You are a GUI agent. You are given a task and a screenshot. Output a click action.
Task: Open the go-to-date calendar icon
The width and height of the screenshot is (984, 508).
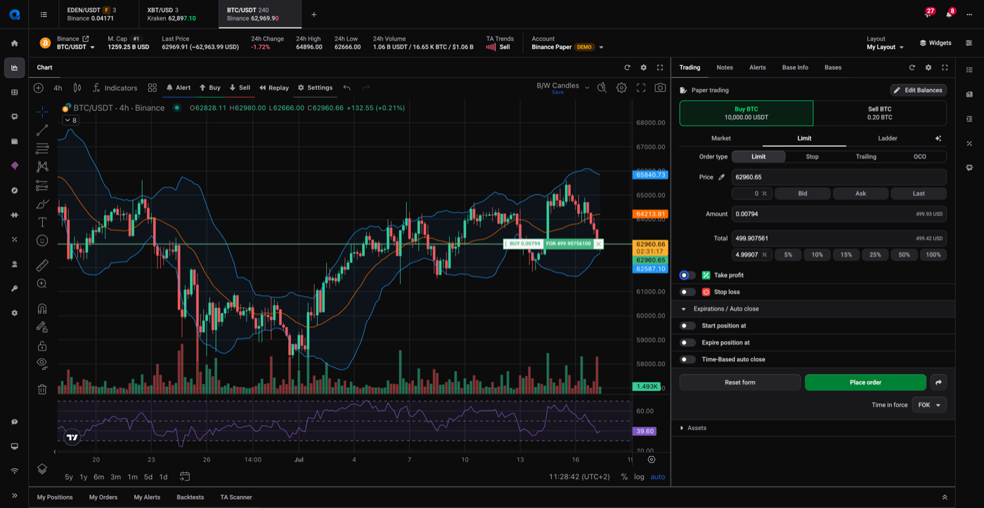click(185, 476)
